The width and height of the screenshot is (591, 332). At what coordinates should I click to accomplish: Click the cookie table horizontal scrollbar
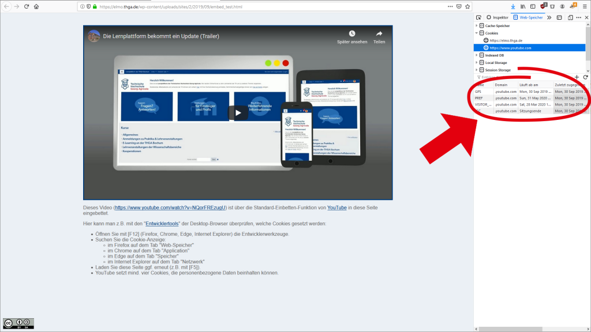(511, 329)
